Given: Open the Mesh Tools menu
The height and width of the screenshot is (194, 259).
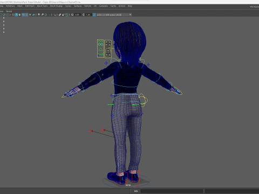Looking at the screenshot, I should click(x=42, y=6).
